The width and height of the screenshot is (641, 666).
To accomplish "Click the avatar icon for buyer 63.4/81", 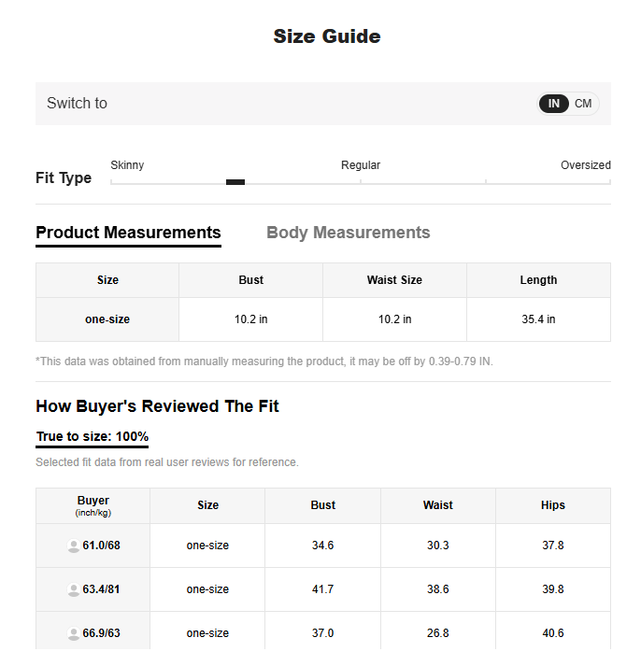I will [x=74, y=589].
